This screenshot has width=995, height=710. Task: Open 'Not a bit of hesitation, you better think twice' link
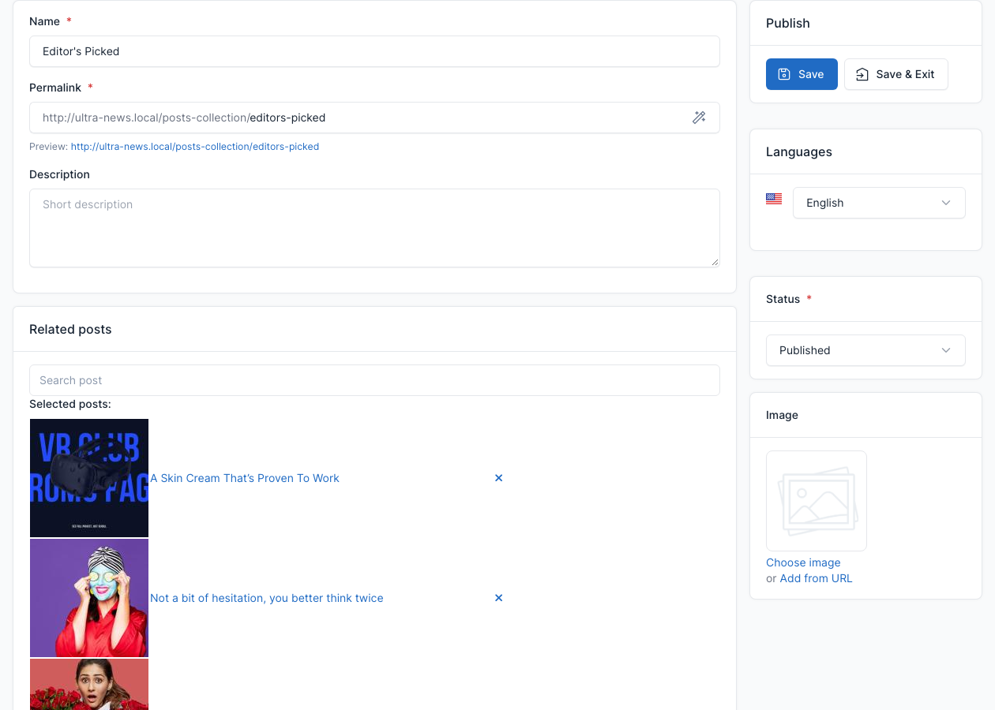click(267, 598)
